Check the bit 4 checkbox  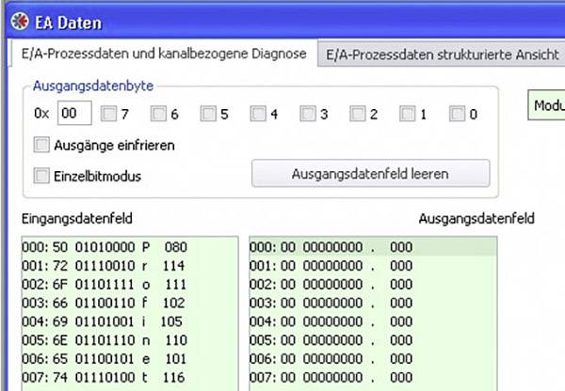[x=259, y=115]
